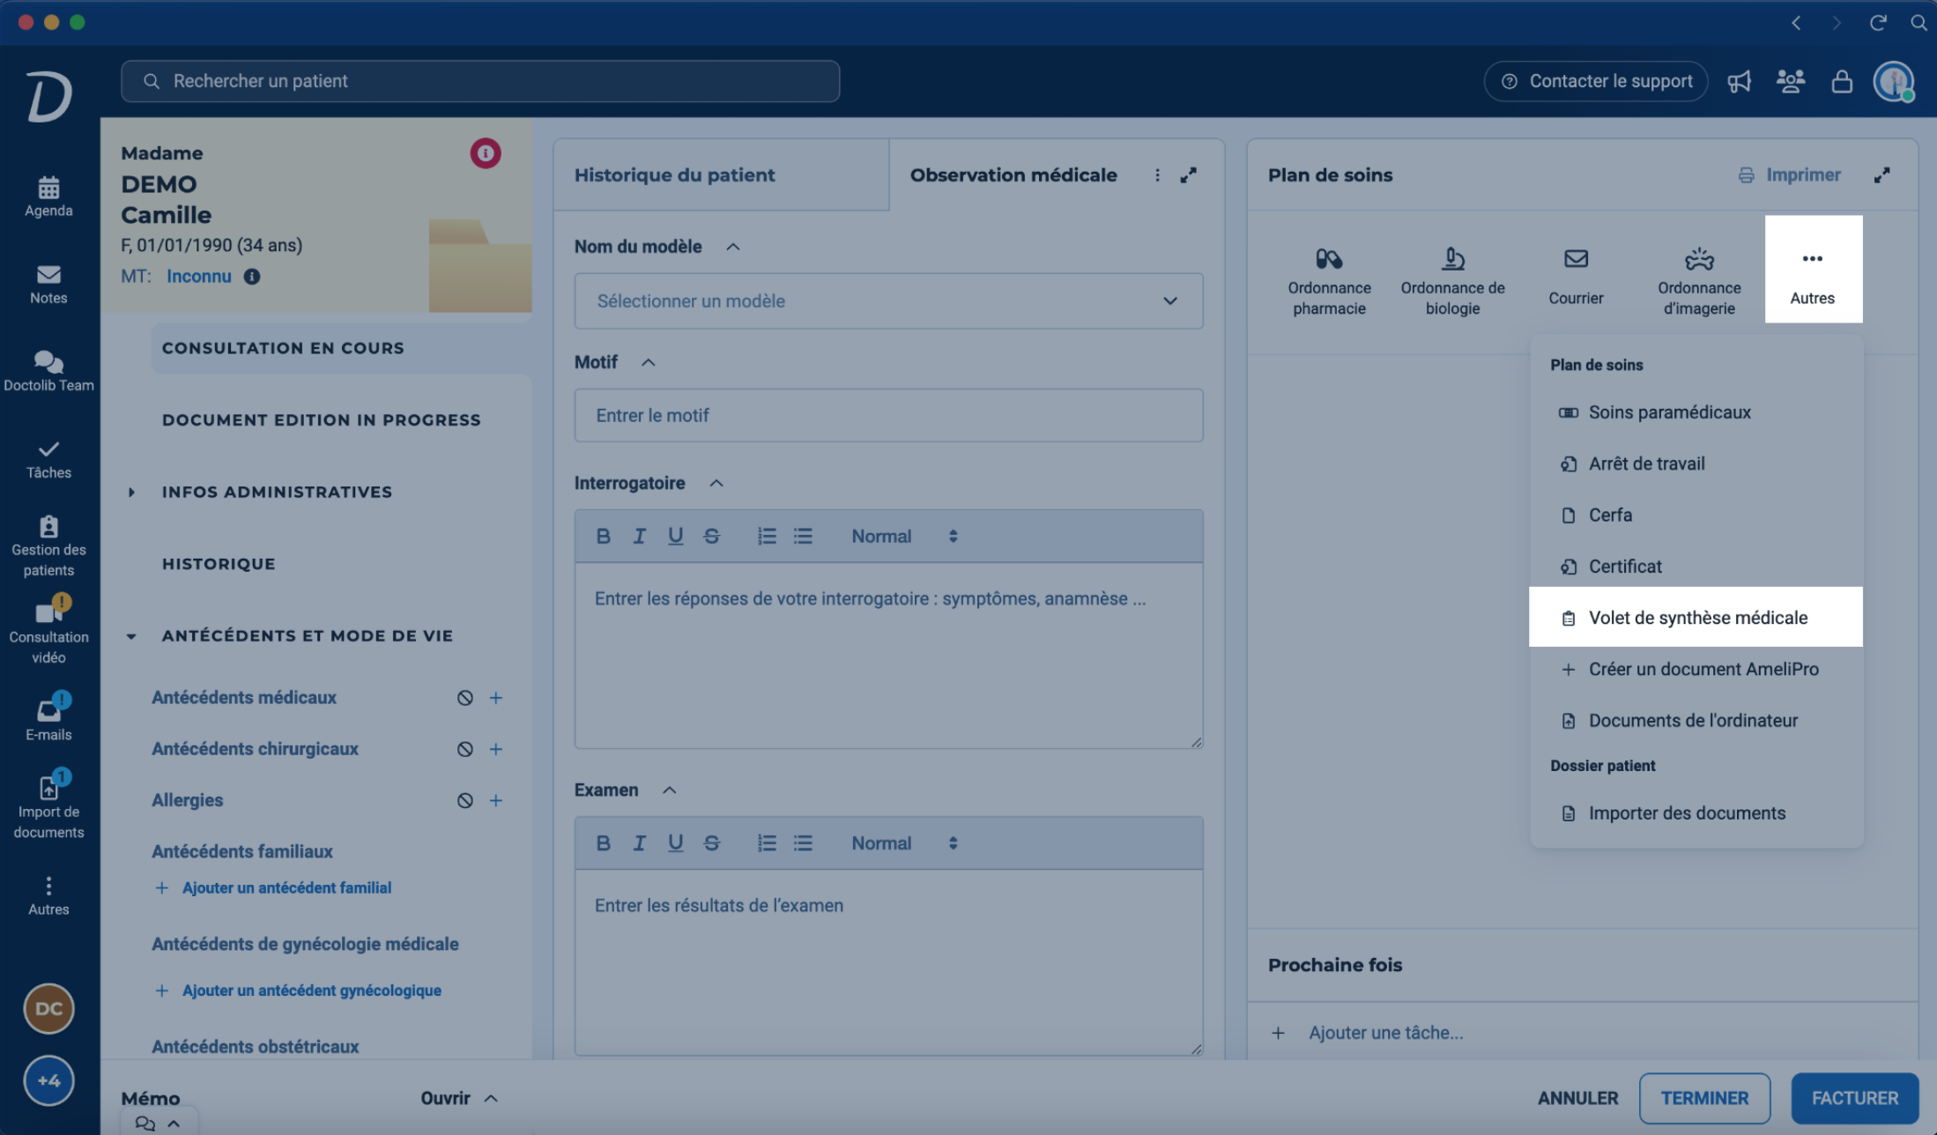This screenshot has width=1937, height=1135.
Task: Collapse the Examen section
Action: 669,790
